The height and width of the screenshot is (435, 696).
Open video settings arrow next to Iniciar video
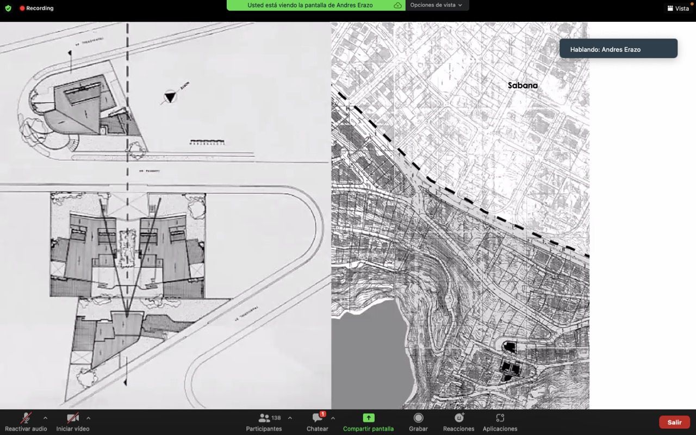point(88,418)
